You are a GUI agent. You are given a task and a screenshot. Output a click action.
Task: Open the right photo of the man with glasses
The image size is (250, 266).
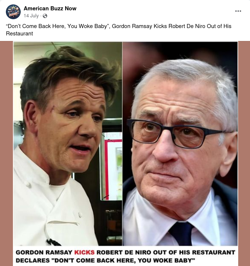tap(180, 144)
